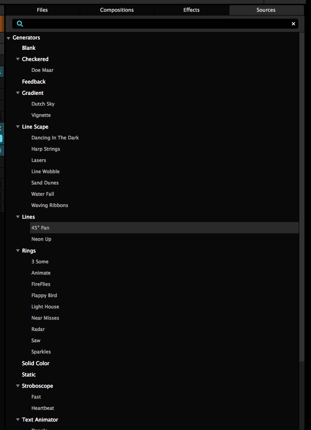Choose the Radar preset

click(x=38, y=329)
